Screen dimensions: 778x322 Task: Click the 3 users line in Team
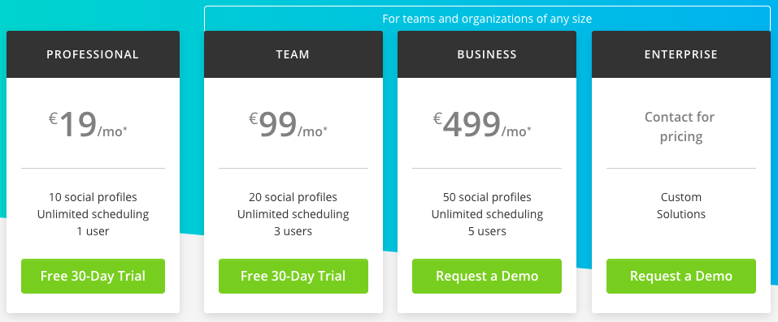(x=293, y=231)
